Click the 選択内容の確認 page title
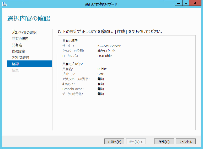Viewport: 203px width, 149px height. 29,18
